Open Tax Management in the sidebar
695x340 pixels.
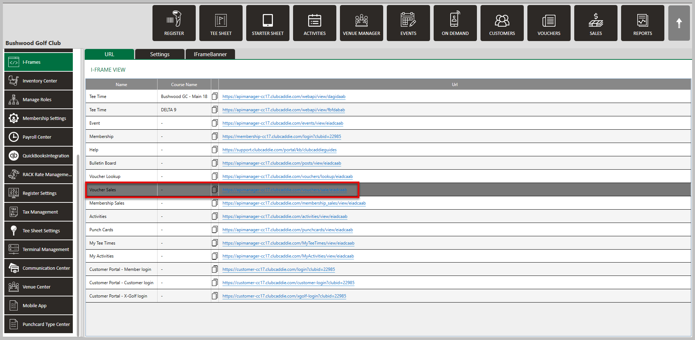pyautogui.click(x=39, y=212)
